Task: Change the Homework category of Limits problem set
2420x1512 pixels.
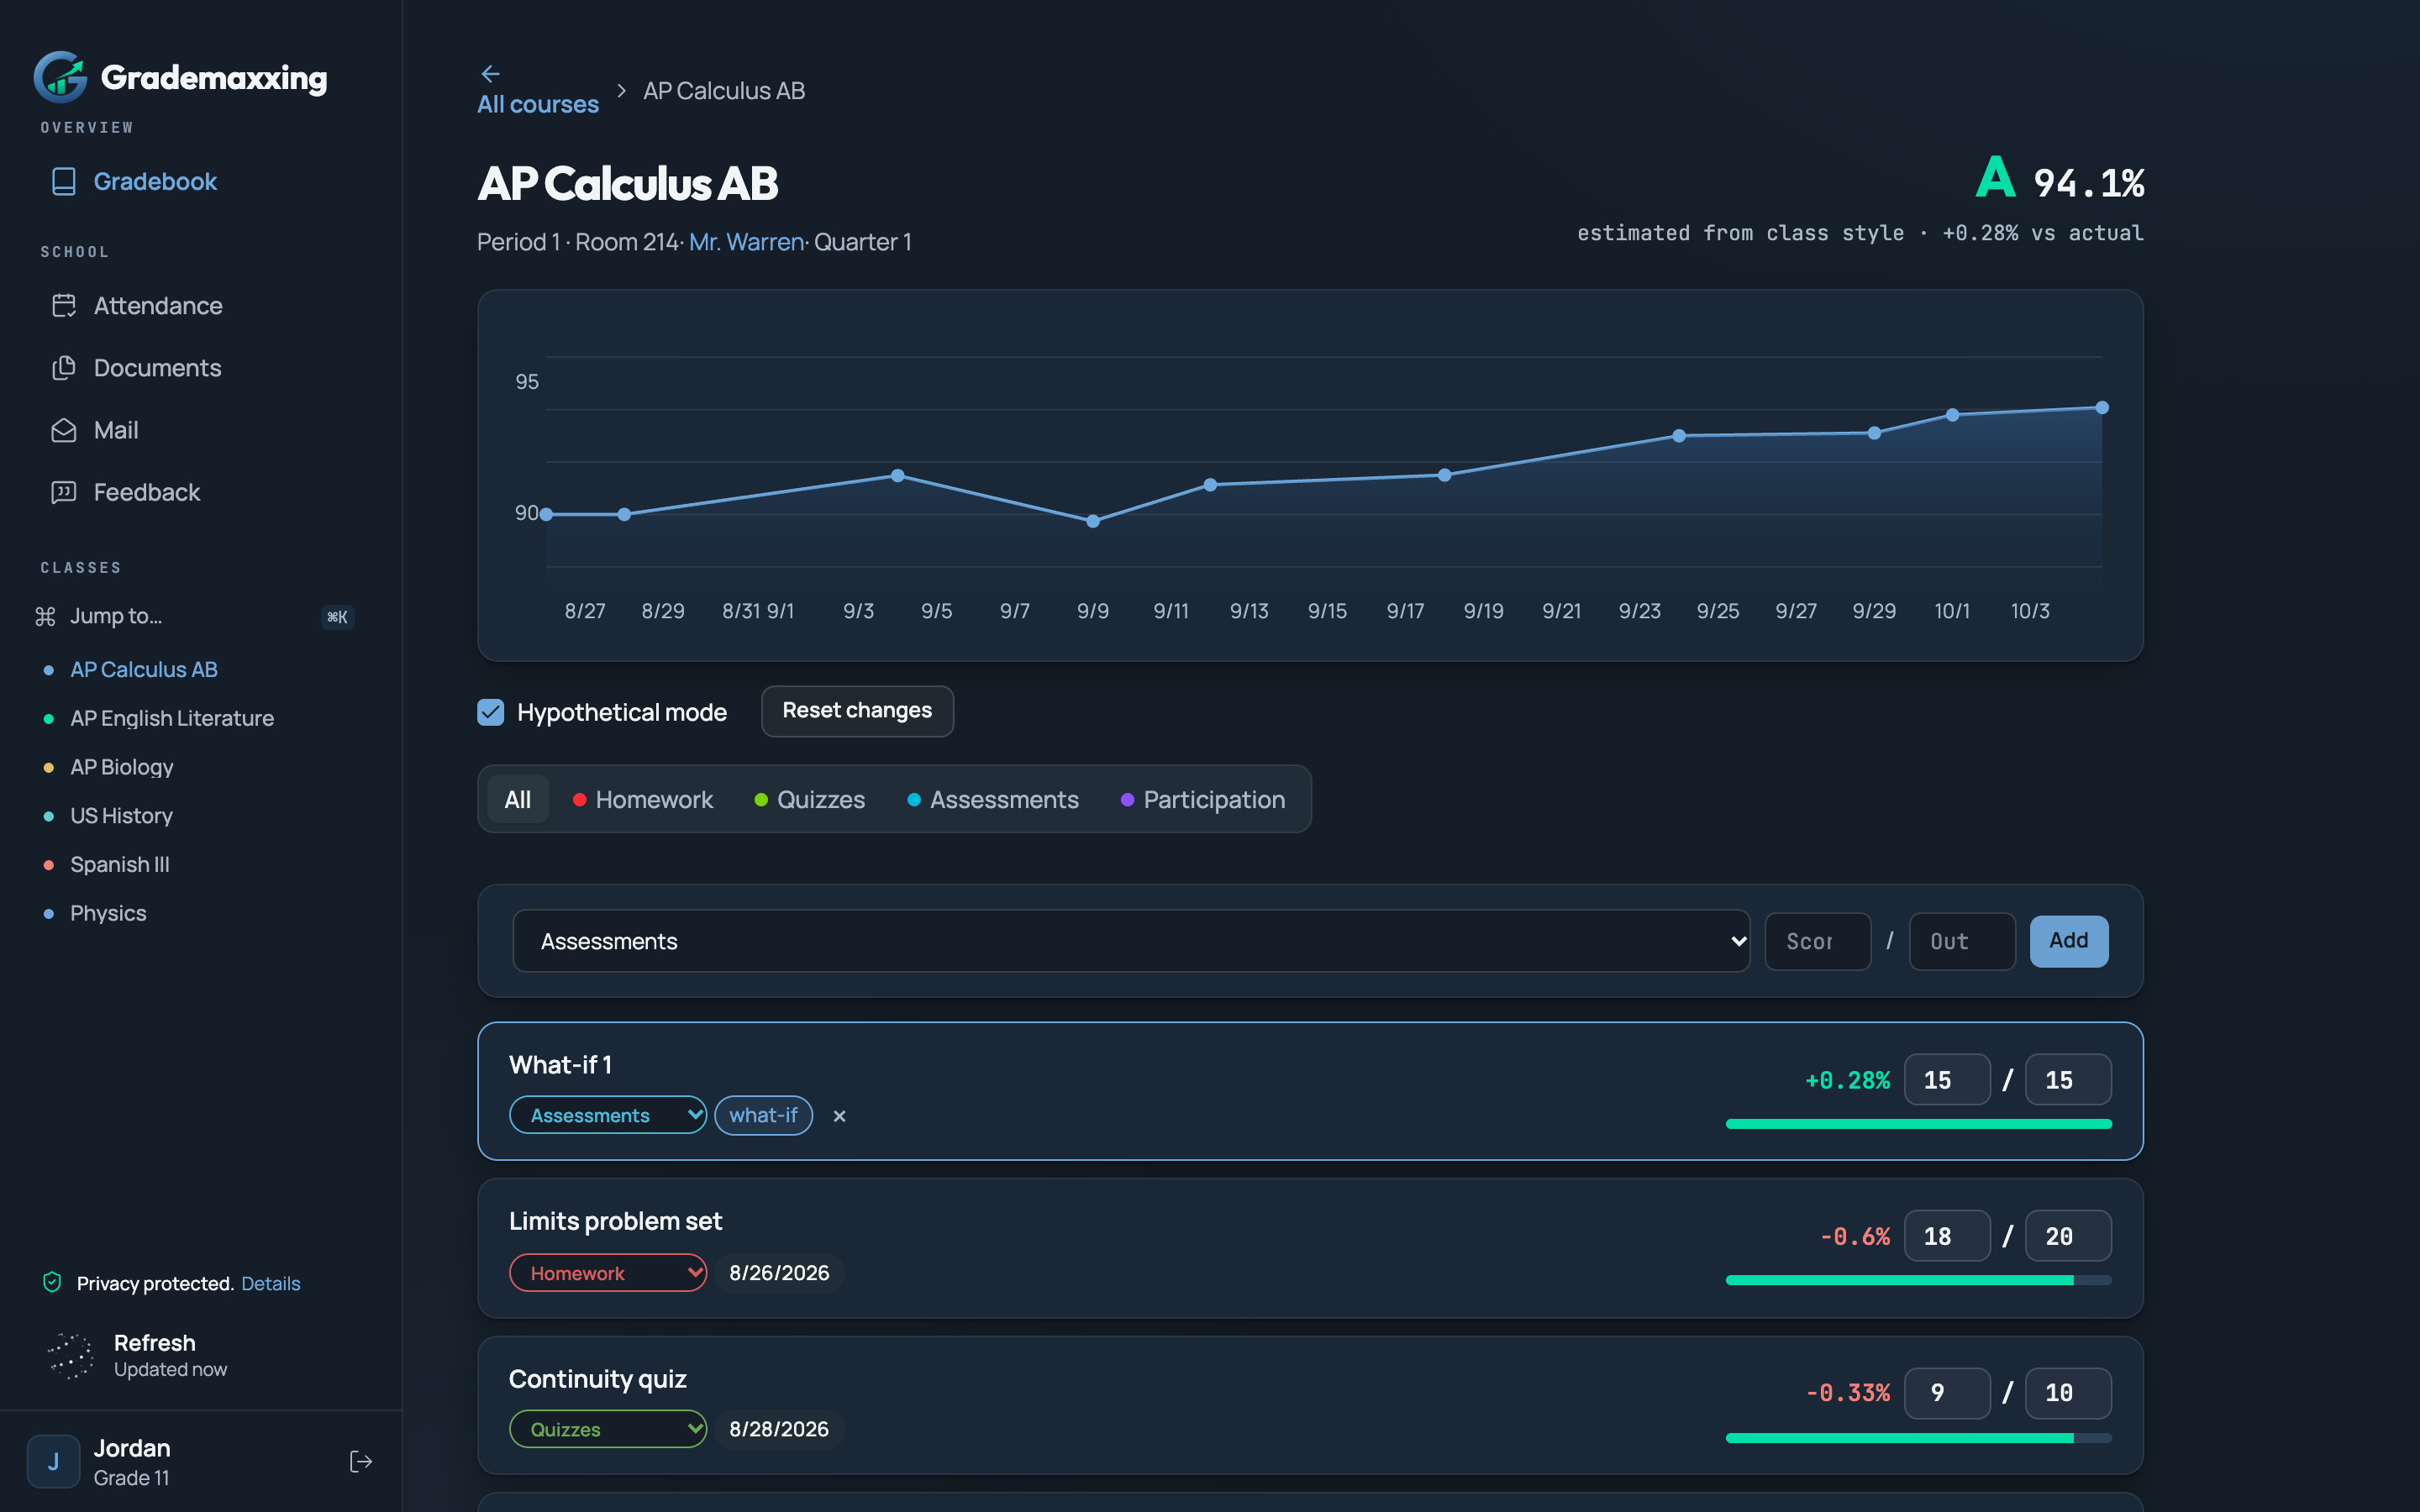Action: pos(608,1273)
